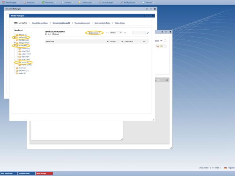The image size is (235, 176).
Task: Click the source folder icon in tree
Action: 19,62
